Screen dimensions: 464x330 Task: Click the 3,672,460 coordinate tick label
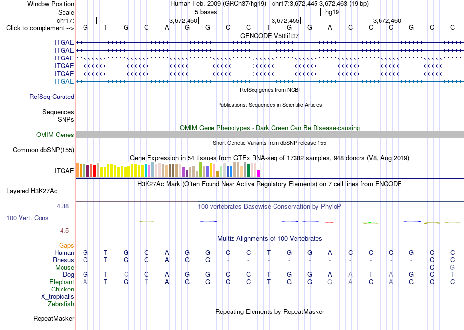[387, 20]
